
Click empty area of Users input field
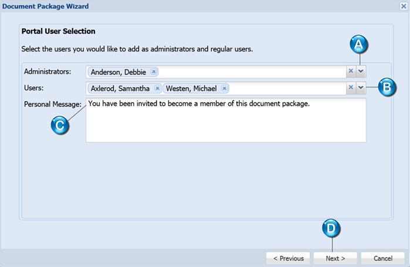(287, 88)
